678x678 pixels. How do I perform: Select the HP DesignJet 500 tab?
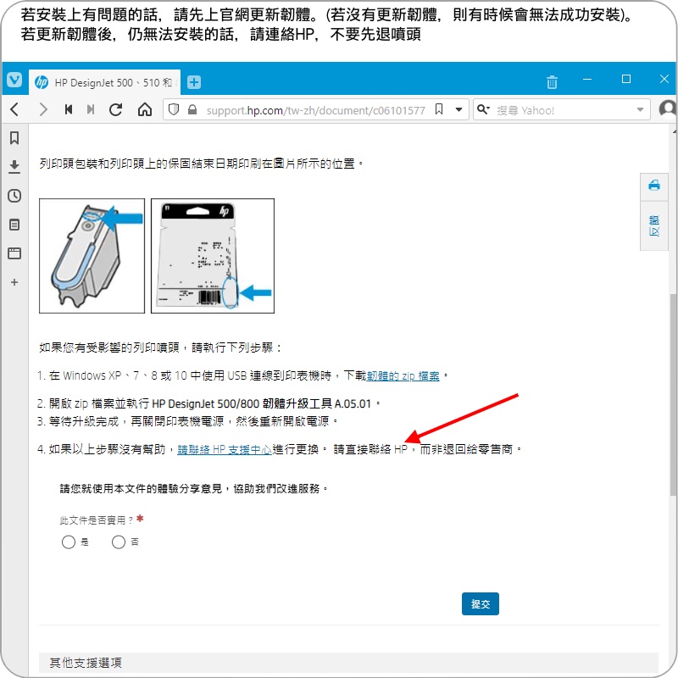pos(105,82)
